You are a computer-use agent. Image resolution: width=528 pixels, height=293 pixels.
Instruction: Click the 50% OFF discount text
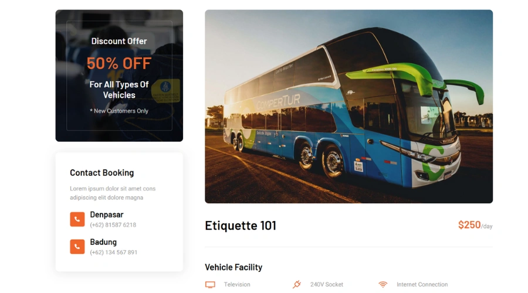119,63
